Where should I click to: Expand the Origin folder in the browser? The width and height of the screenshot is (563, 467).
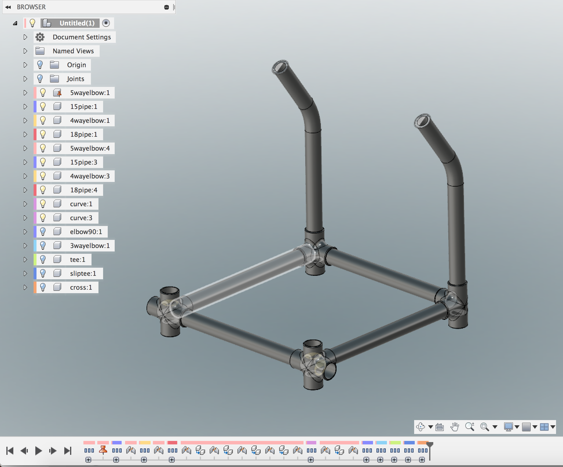(x=25, y=65)
